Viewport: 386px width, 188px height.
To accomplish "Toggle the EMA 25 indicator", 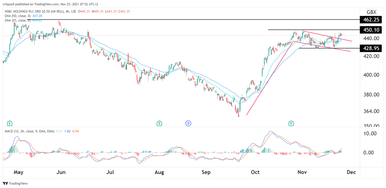I will click(18, 20).
